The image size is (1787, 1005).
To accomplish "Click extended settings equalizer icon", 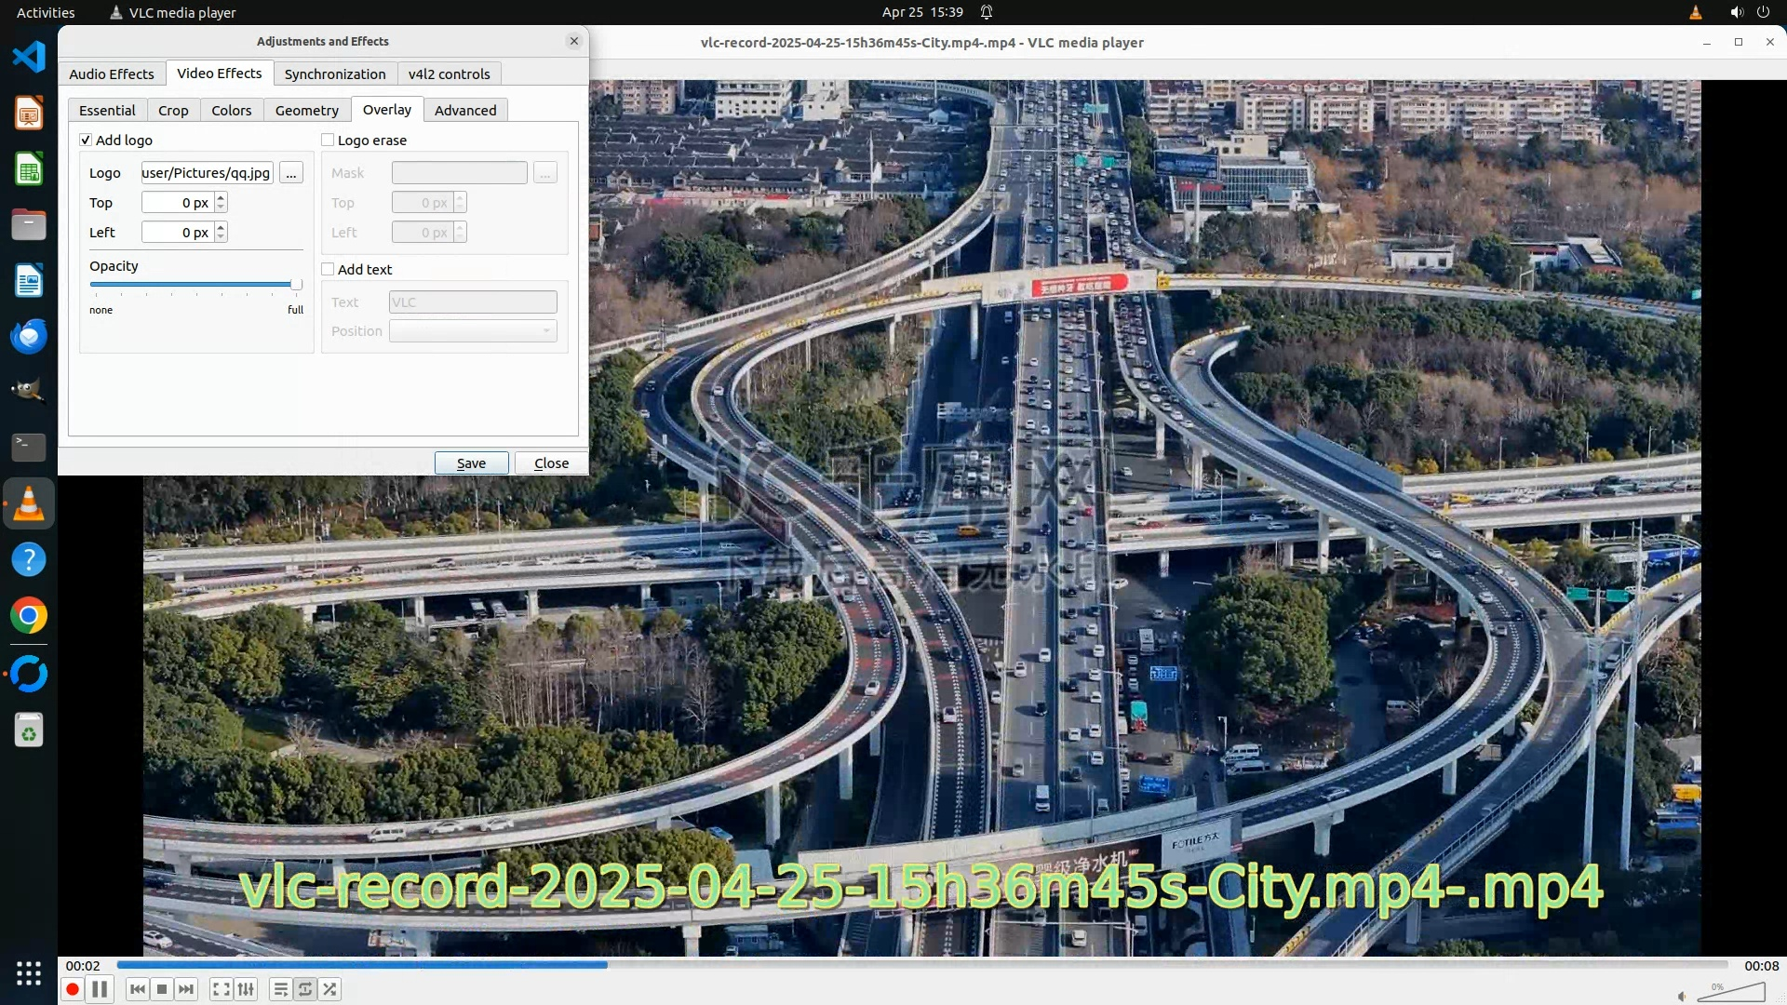I will (x=246, y=989).
